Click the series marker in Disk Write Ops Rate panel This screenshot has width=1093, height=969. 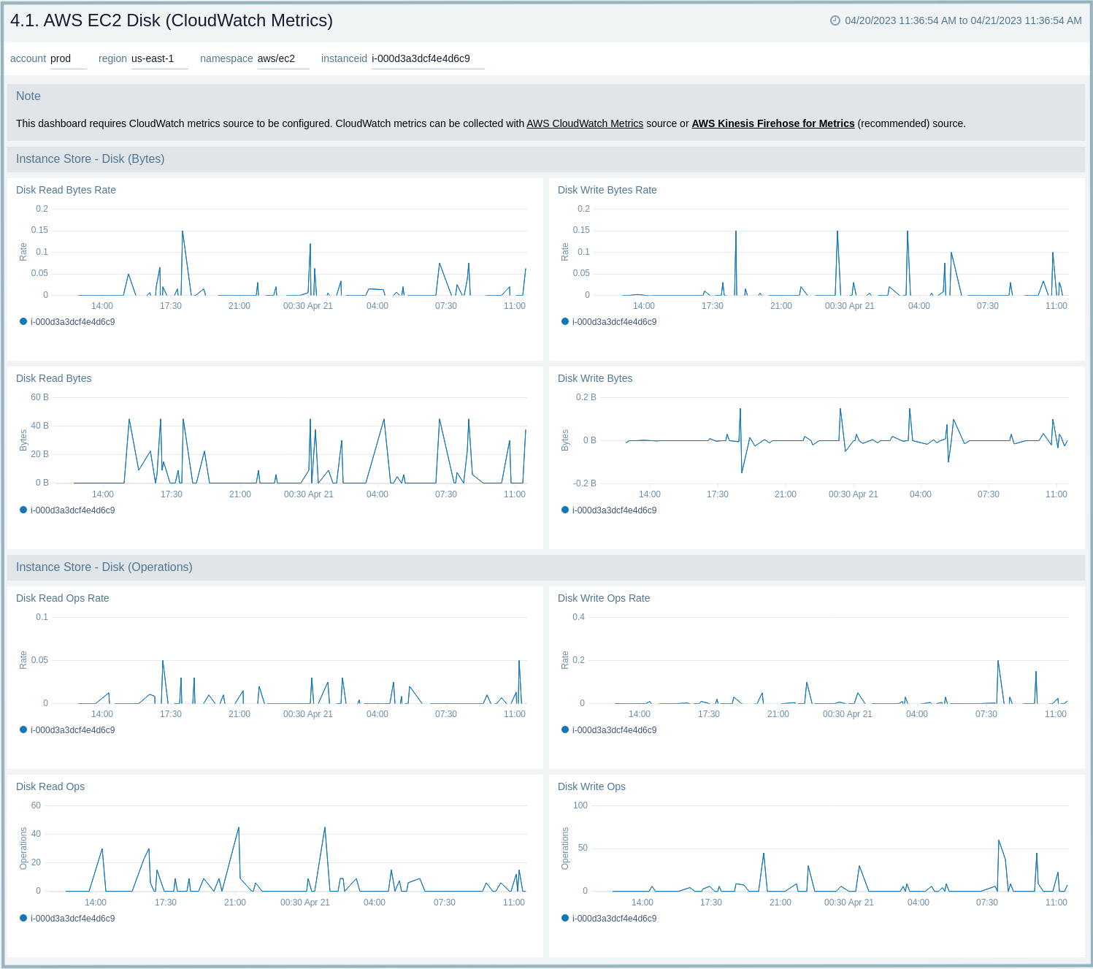[x=565, y=729]
